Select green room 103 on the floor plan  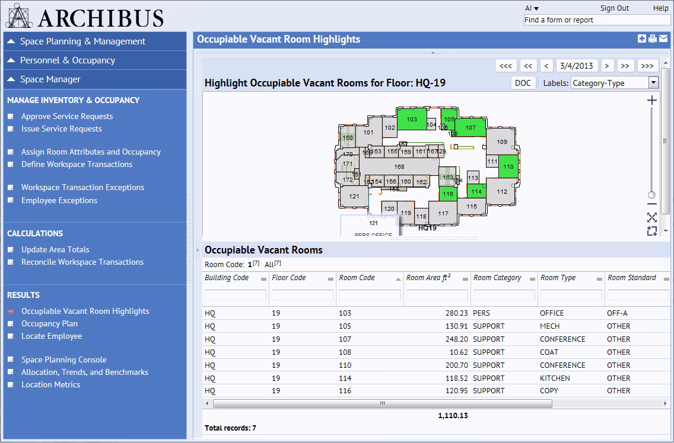tap(412, 120)
